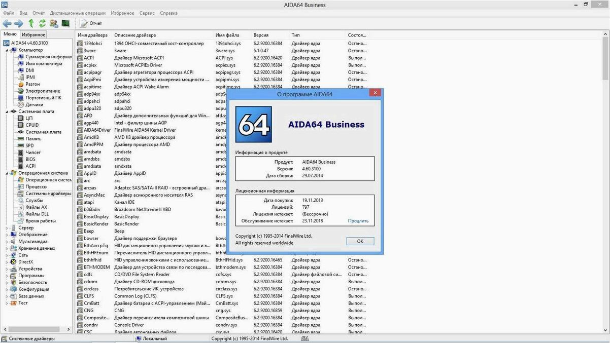610x343 pixels.
Task: Click Локальный in the status bar
Action: (154, 338)
